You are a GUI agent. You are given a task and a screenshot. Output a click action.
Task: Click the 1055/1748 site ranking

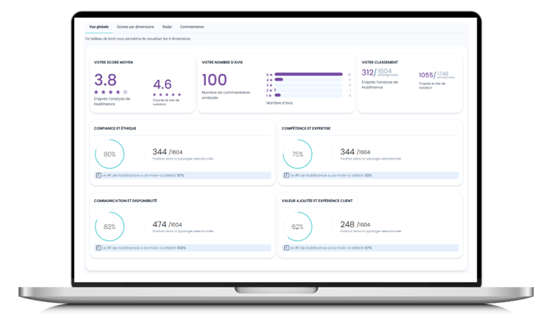click(434, 75)
